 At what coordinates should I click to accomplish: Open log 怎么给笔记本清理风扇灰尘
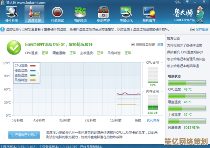[x=186, y=59]
